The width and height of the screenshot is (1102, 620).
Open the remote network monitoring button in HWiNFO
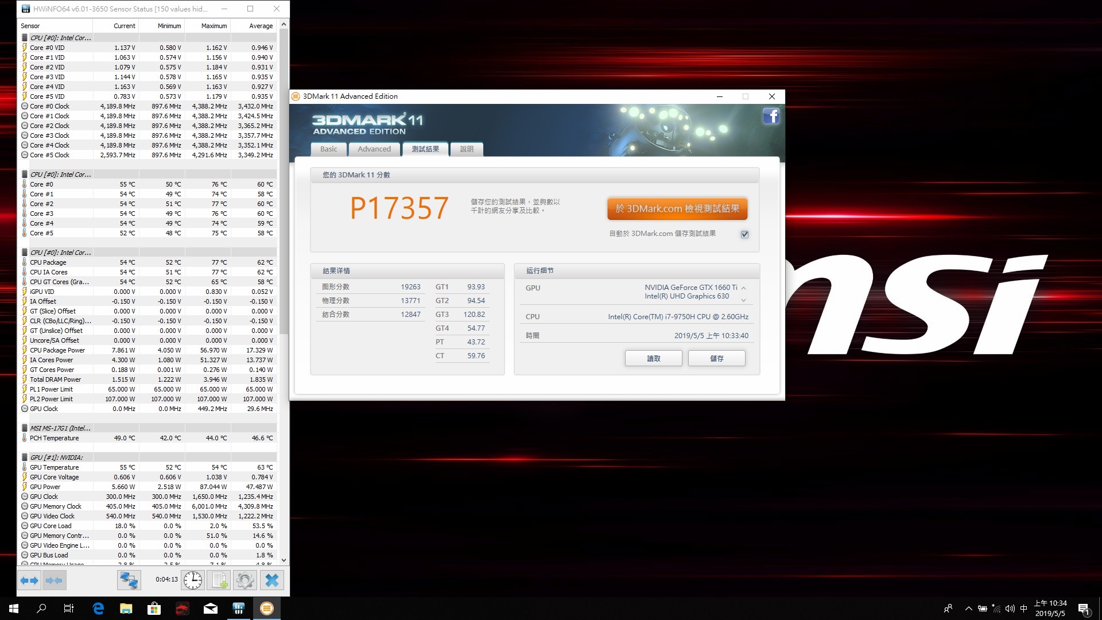click(x=129, y=580)
